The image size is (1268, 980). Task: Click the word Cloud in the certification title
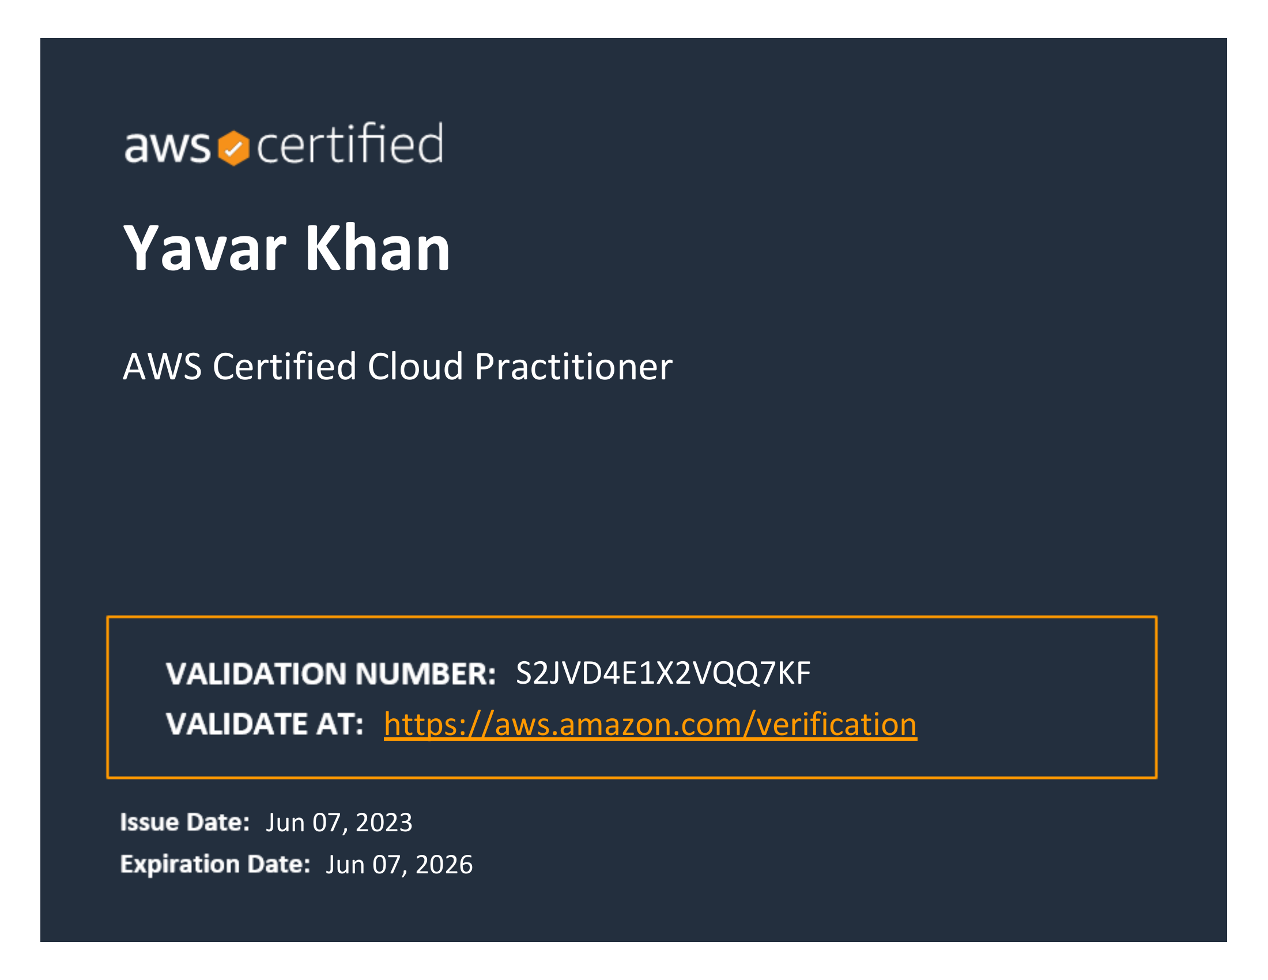pyautogui.click(x=415, y=367)
